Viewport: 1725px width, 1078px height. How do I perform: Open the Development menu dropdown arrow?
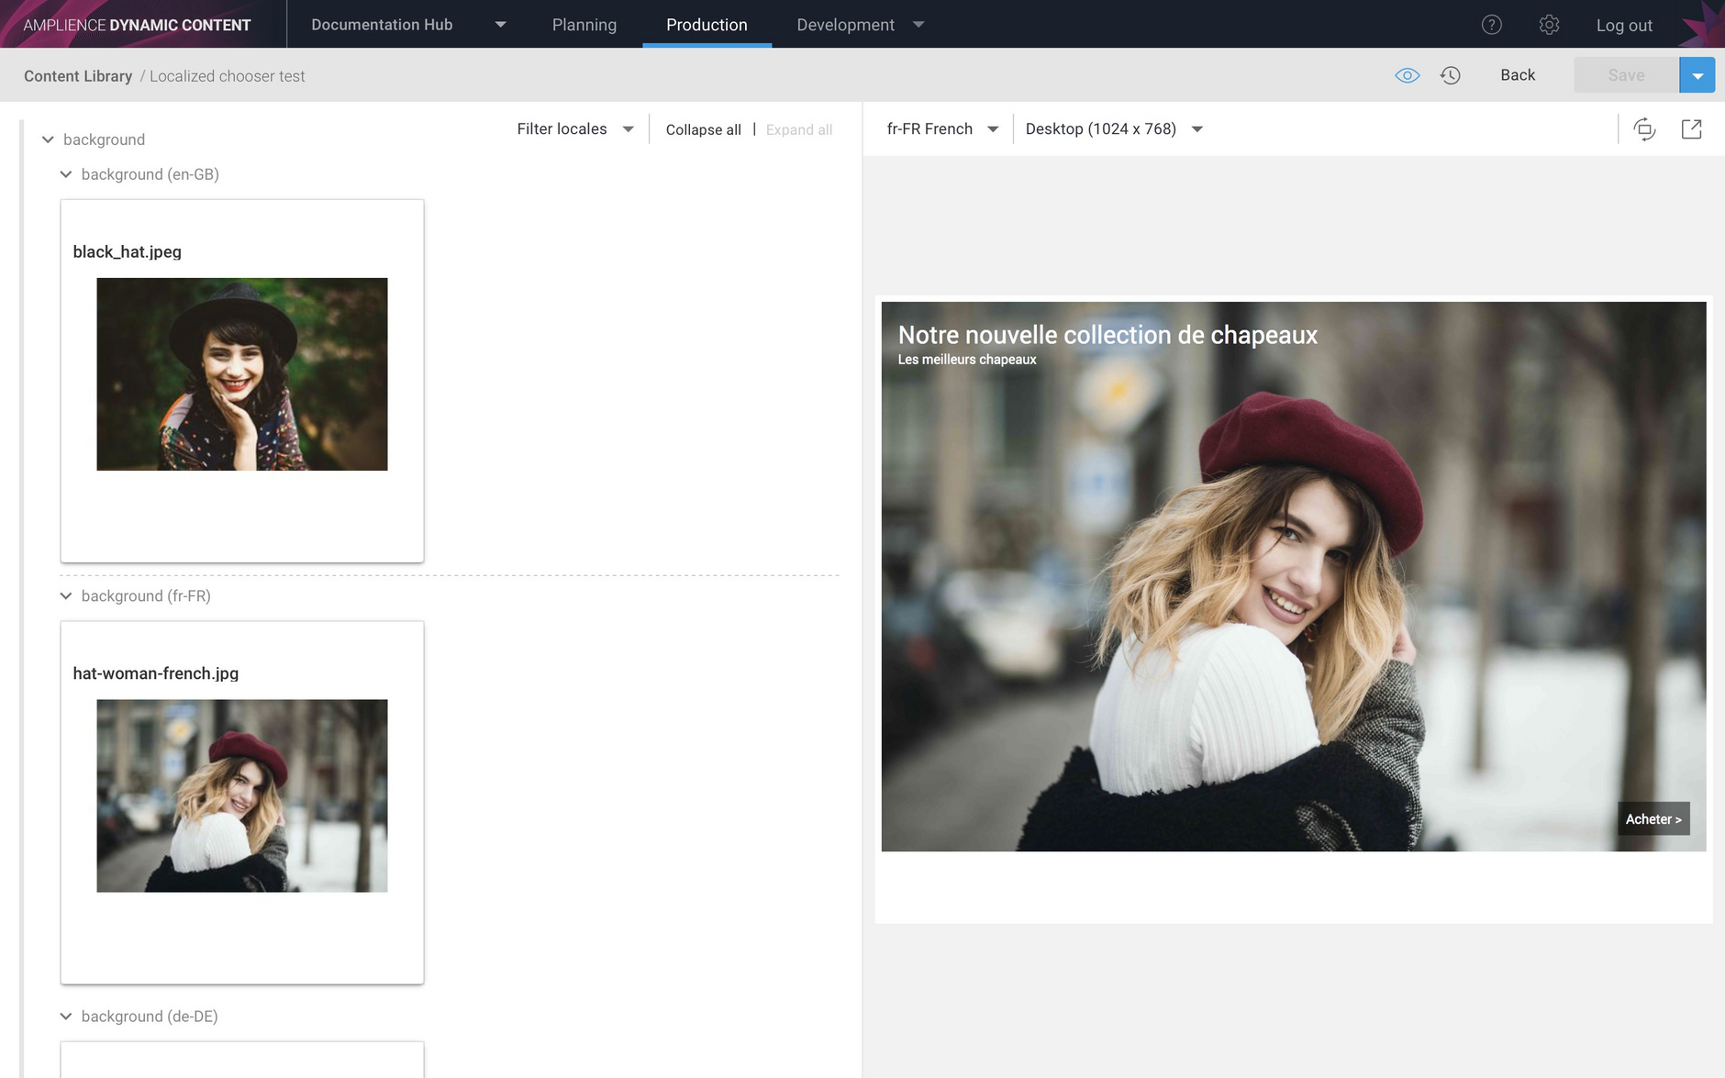(x=918, y=25)
